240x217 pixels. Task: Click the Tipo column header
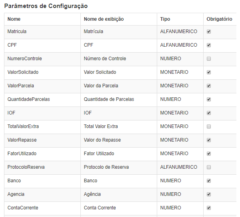point(180,19)
